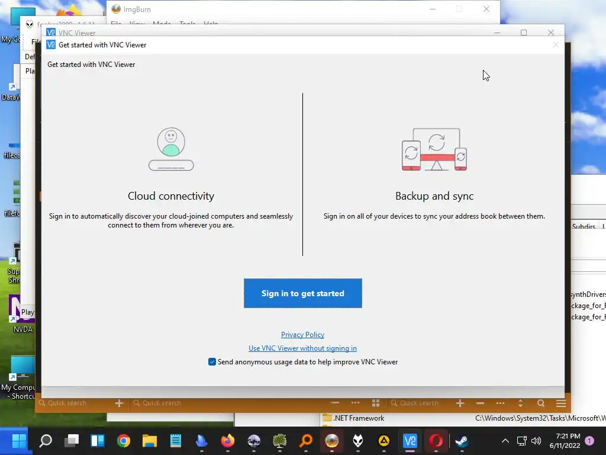Switch to foobar2000 alien icon on taskbar

(x=358, y=440)
